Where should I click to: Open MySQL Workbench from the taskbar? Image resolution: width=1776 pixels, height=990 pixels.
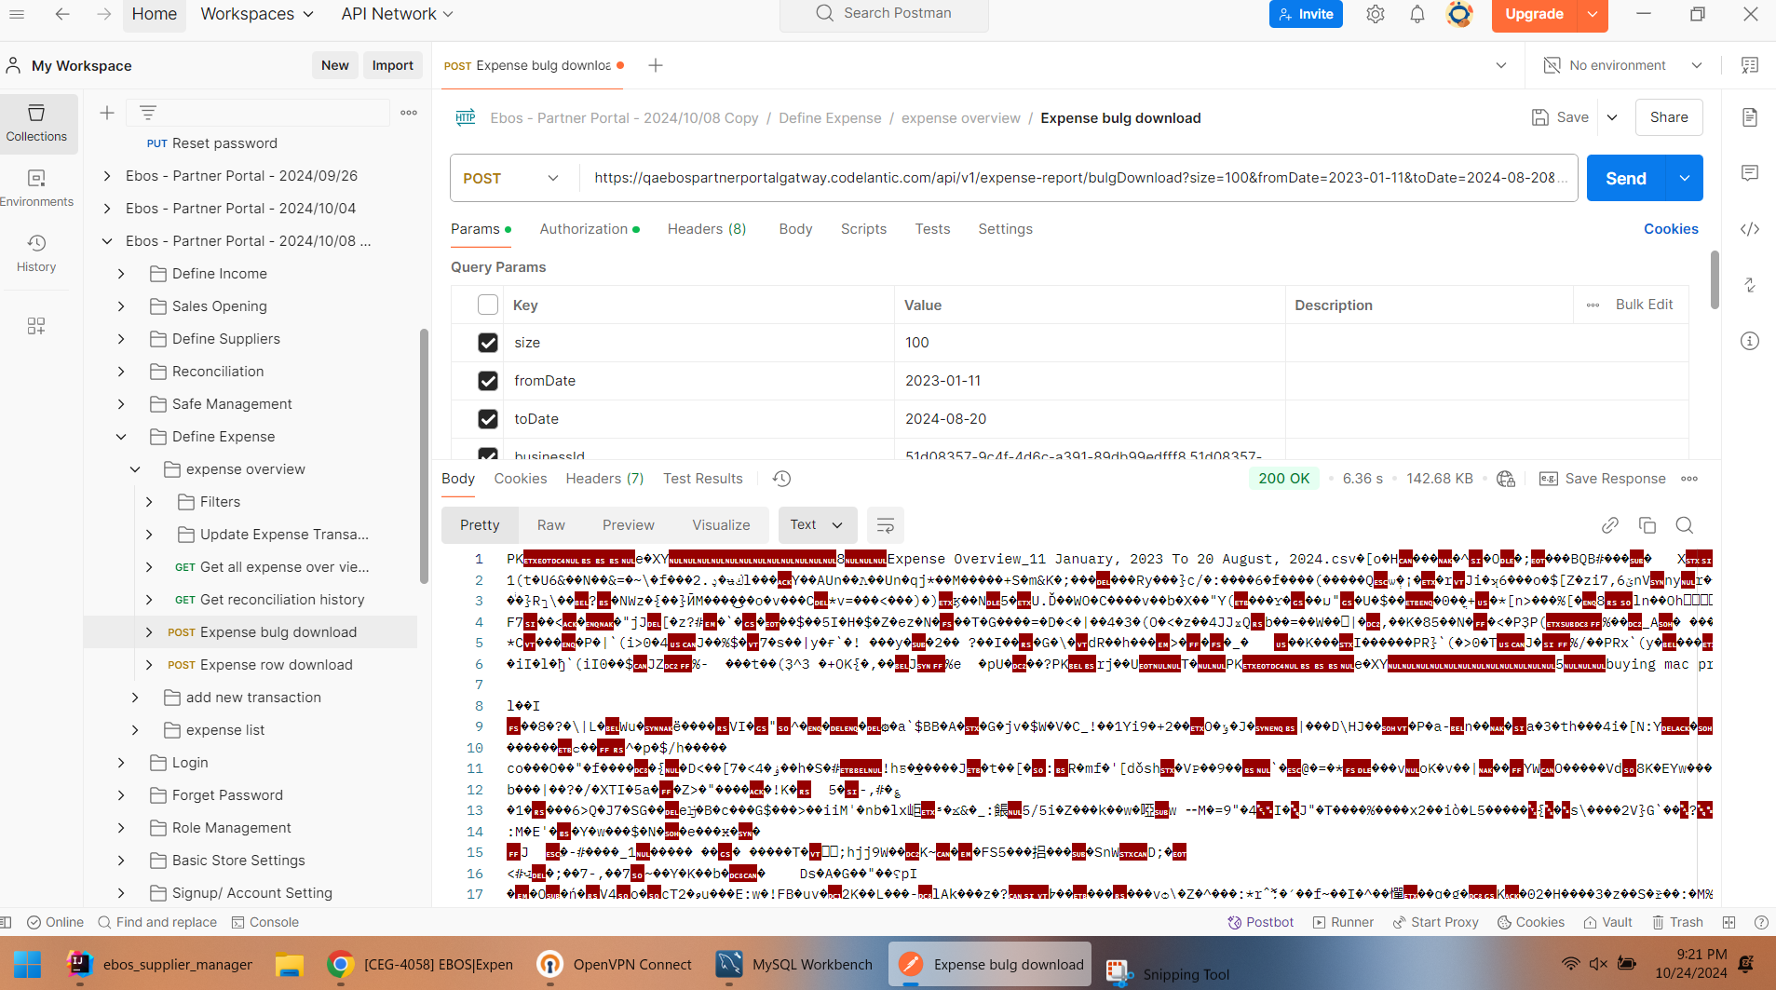[x=794, y=965]
